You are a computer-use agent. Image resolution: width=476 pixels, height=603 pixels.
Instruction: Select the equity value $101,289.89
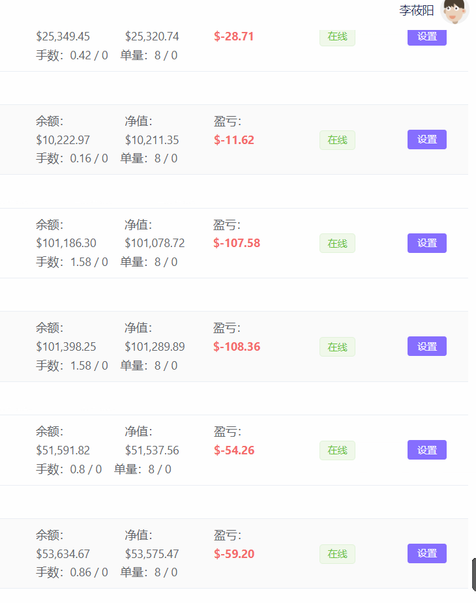[155, 347]
